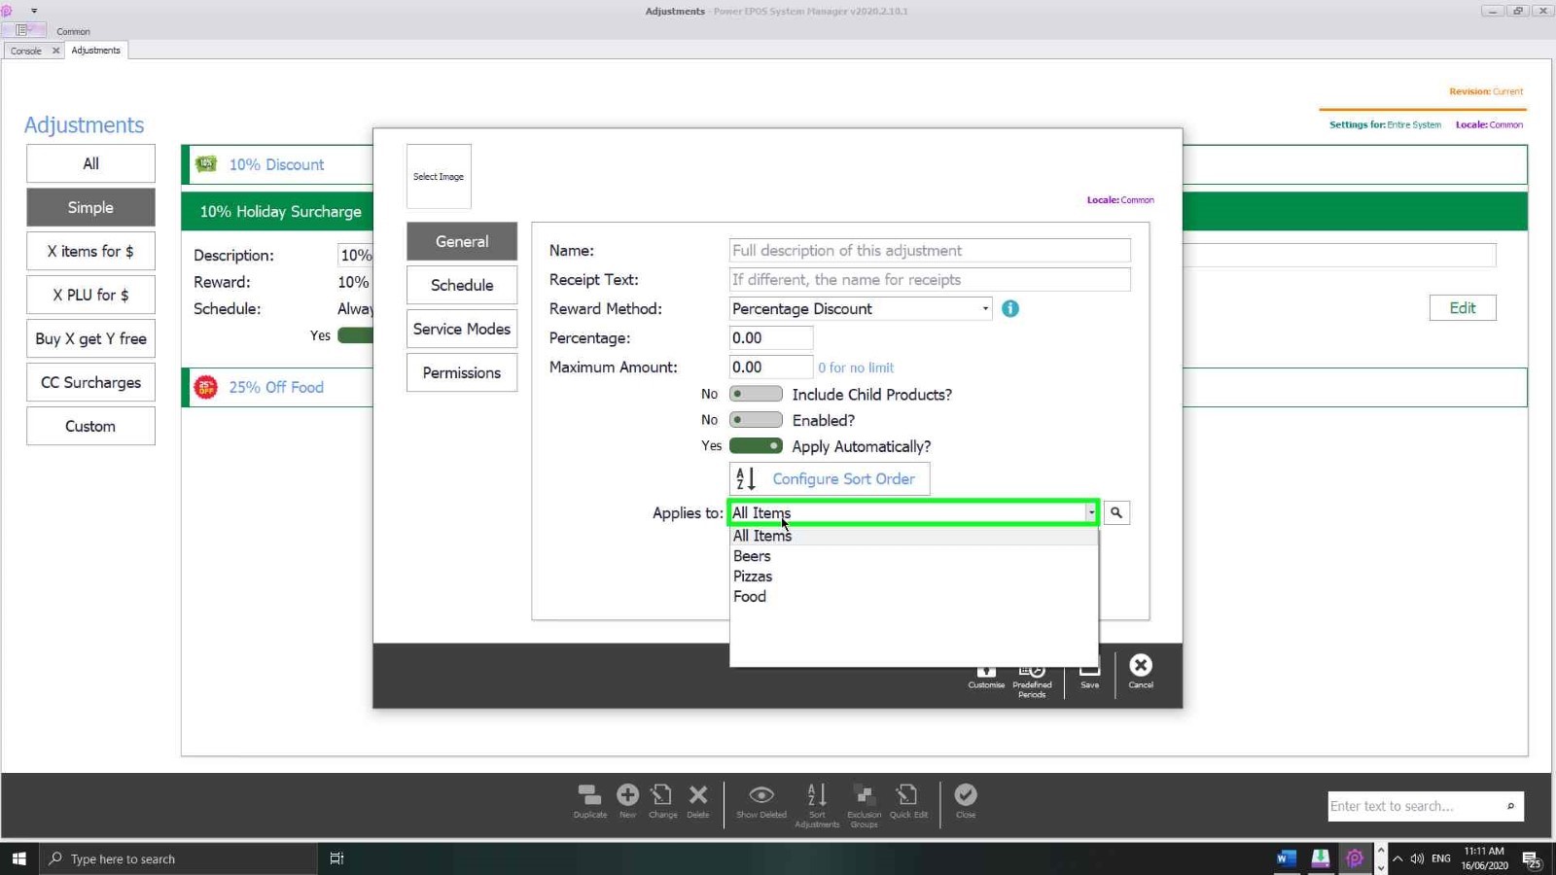Click Configure Sort Order button
Image resolution: width=1556 pixels, height=875 pixels.
830,478
